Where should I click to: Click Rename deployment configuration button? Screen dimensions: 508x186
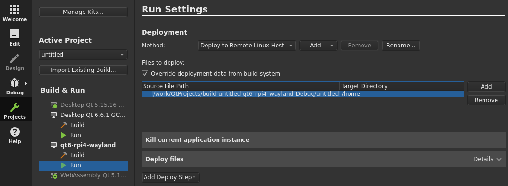click(x=401, y=46)
